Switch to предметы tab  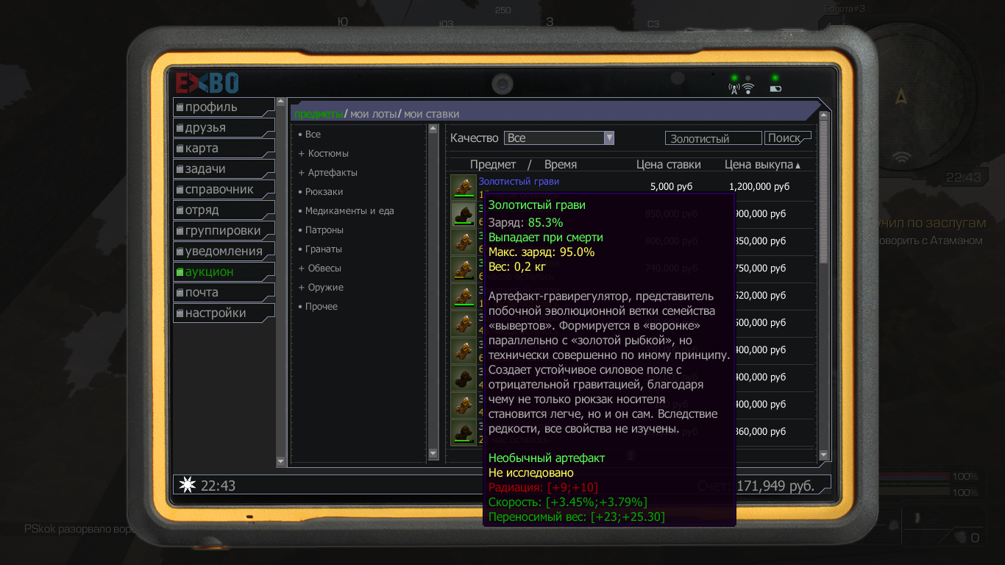318,114
